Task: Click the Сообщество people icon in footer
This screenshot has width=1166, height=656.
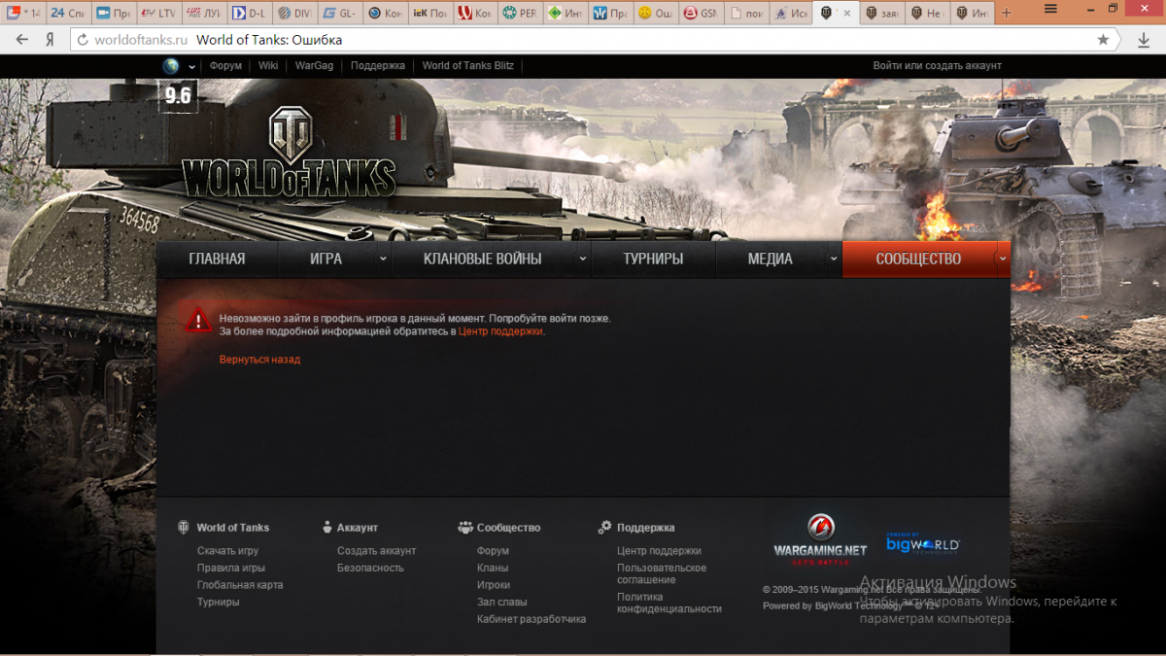Action: [465, 527]
